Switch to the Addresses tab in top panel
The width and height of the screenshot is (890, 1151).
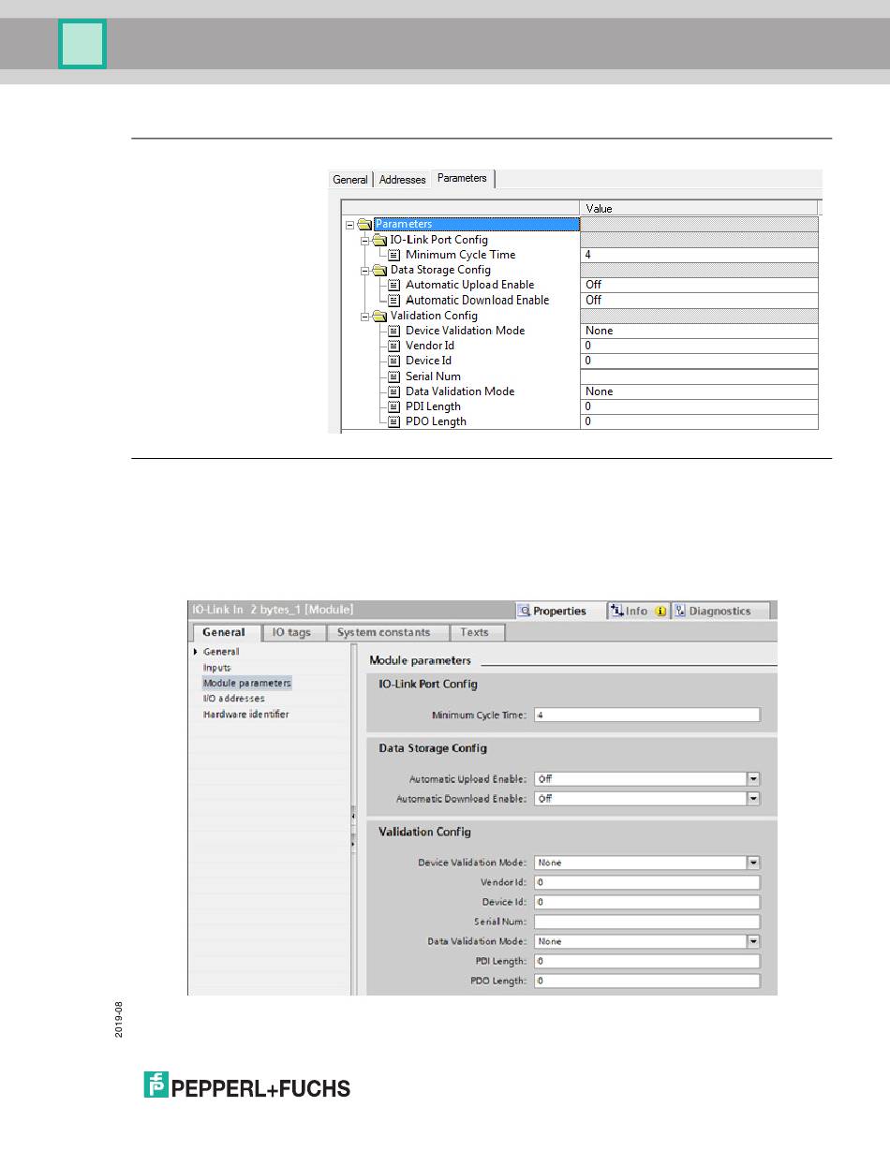pos(402,180)
